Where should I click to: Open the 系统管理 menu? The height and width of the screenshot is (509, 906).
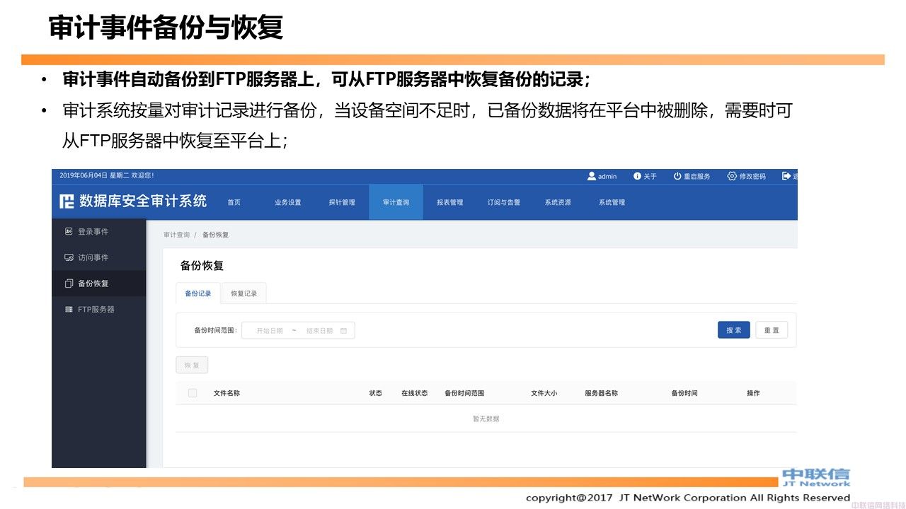(x=612, y=202)
